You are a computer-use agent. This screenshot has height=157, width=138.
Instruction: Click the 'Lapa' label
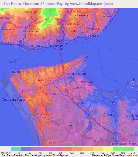tap(74, 31)
